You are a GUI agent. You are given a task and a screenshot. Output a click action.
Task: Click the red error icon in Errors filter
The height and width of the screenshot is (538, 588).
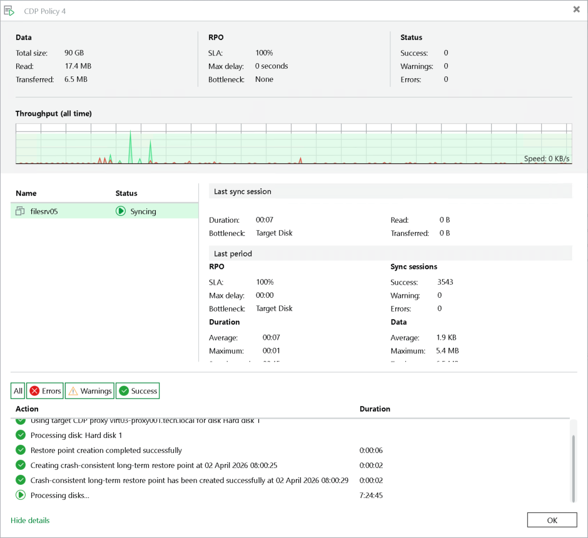tap(34, 390)
